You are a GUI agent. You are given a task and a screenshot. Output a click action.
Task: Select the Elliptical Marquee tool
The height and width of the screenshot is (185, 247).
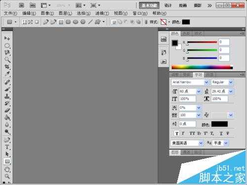(x=7, y=45)
